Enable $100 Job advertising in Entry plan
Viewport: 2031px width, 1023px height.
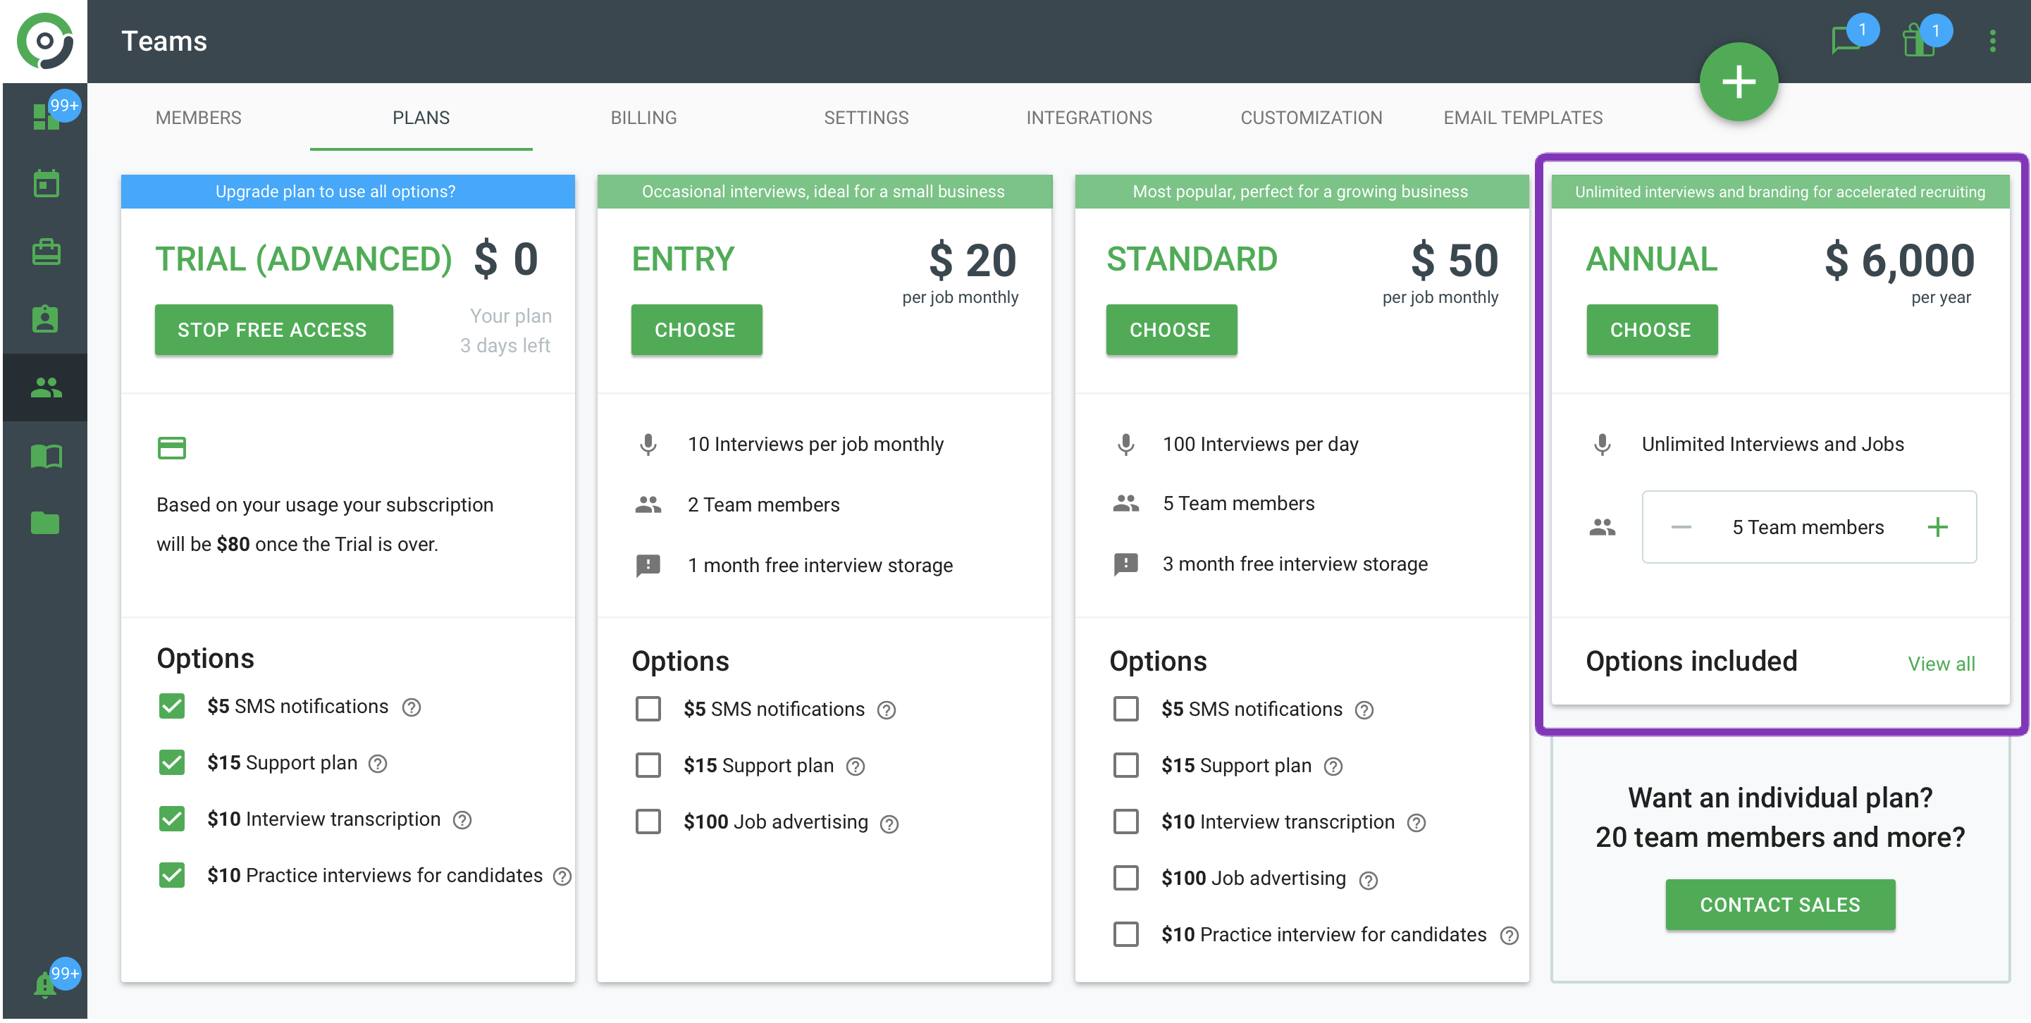coord(648,823)
